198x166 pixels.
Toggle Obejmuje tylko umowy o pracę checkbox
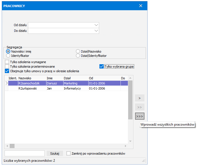coord(7,71)
